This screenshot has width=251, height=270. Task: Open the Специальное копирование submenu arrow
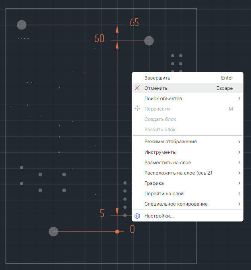(x=239, y=204)
